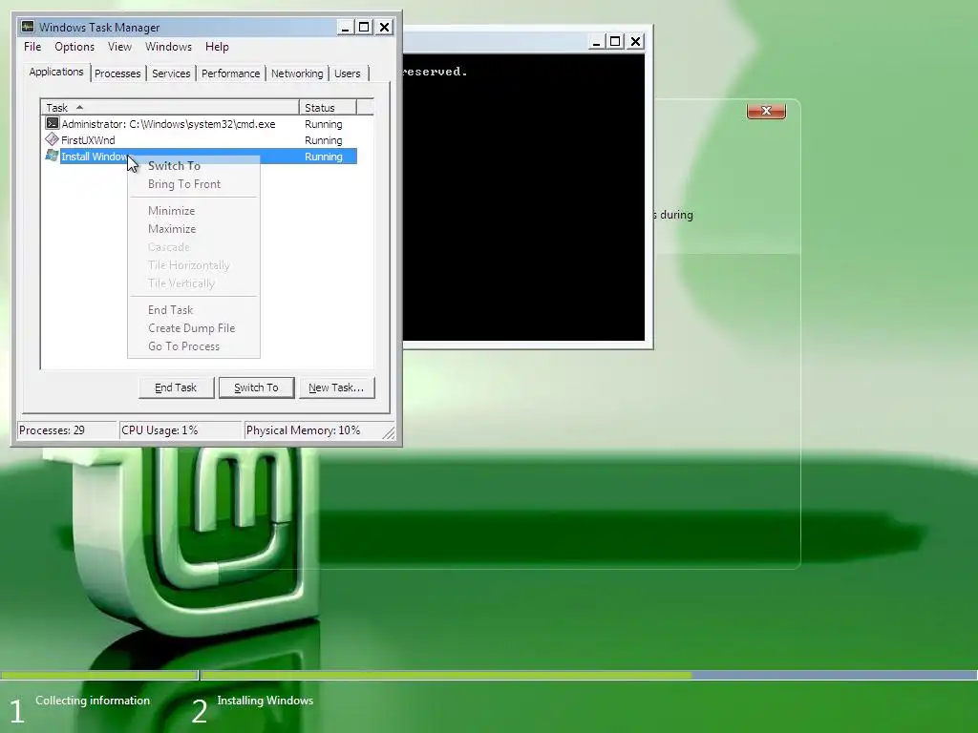Click the New Task... button
The height and width of the screenshot is (733, 978).
336,387
